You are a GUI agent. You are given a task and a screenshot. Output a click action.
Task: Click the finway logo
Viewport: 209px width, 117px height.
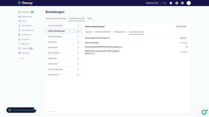[25, 3]
